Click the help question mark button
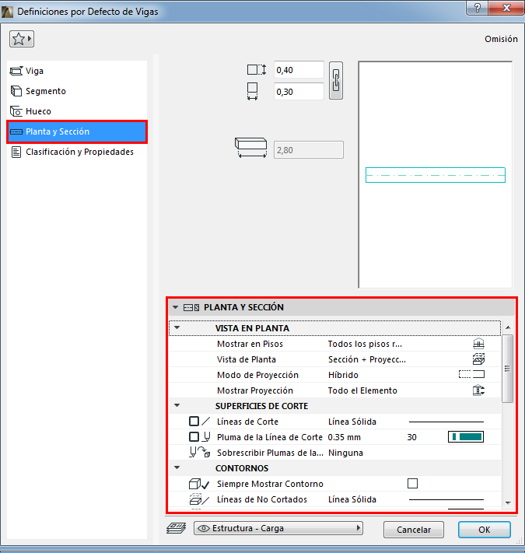This screenshot has height=553, width=525. (x=478, y=8)
